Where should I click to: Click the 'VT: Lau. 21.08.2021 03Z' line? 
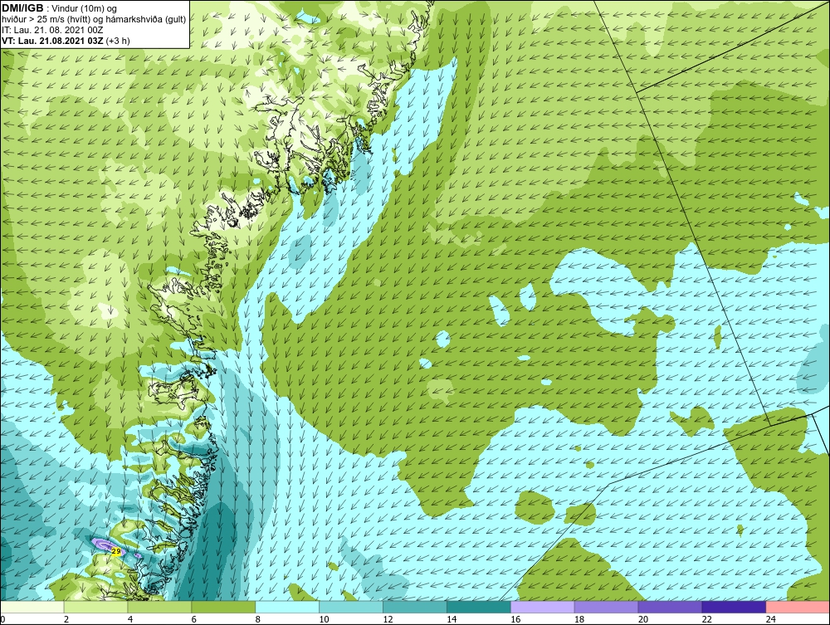pos(53,41)
